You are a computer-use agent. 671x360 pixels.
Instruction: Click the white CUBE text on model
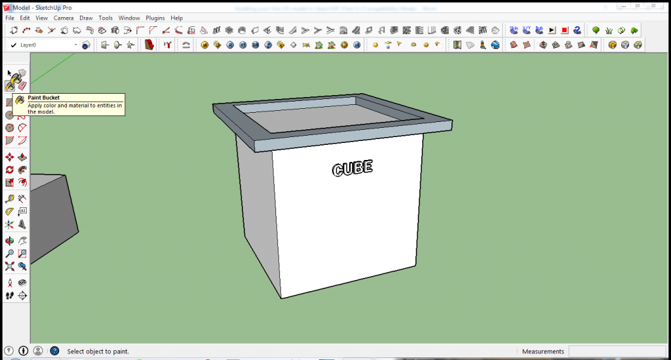point(352,169)
